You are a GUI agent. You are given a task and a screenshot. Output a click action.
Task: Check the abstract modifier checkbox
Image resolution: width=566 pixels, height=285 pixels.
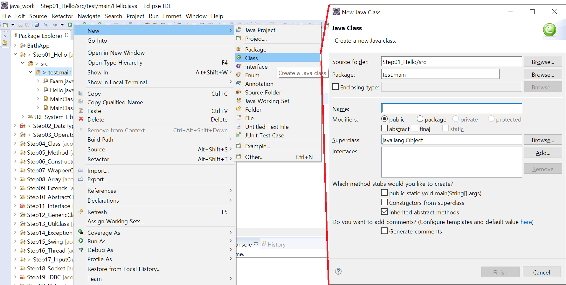click(x=384, y=128)
